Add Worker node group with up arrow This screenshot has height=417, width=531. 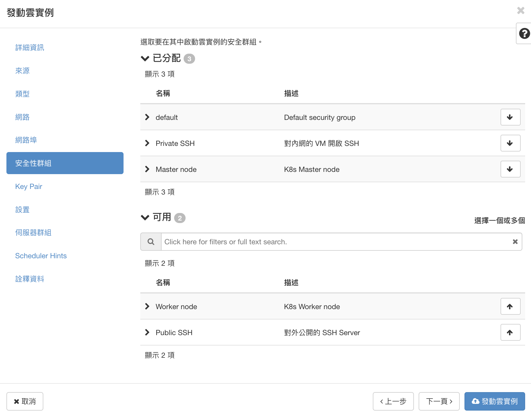pos(510,306)
